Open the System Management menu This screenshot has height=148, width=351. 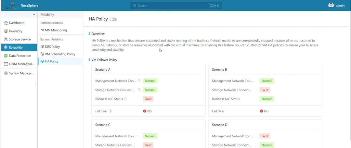19,73
